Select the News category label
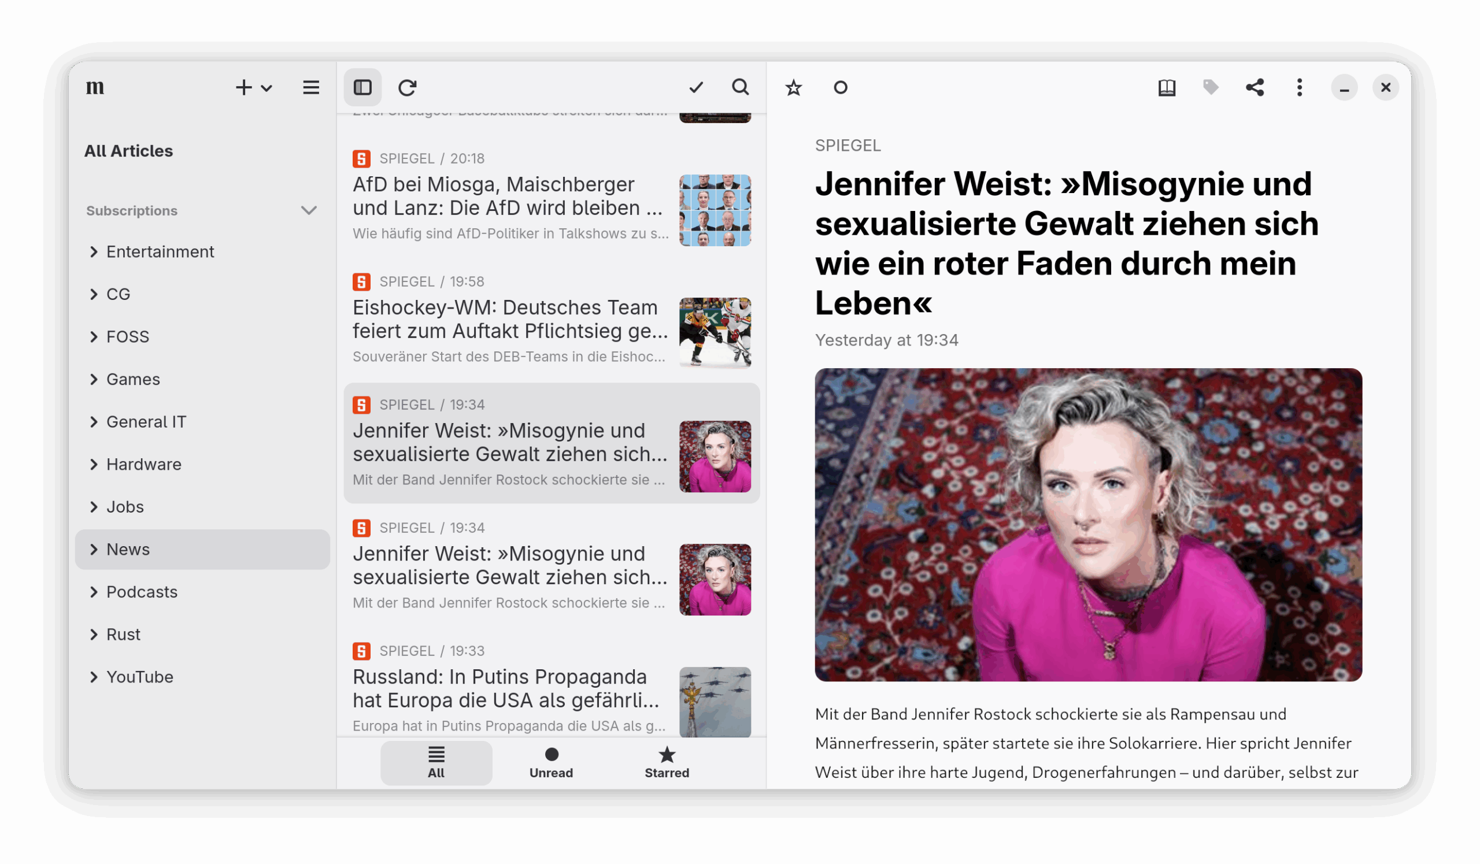1480x864 pixels. point(128,550)
